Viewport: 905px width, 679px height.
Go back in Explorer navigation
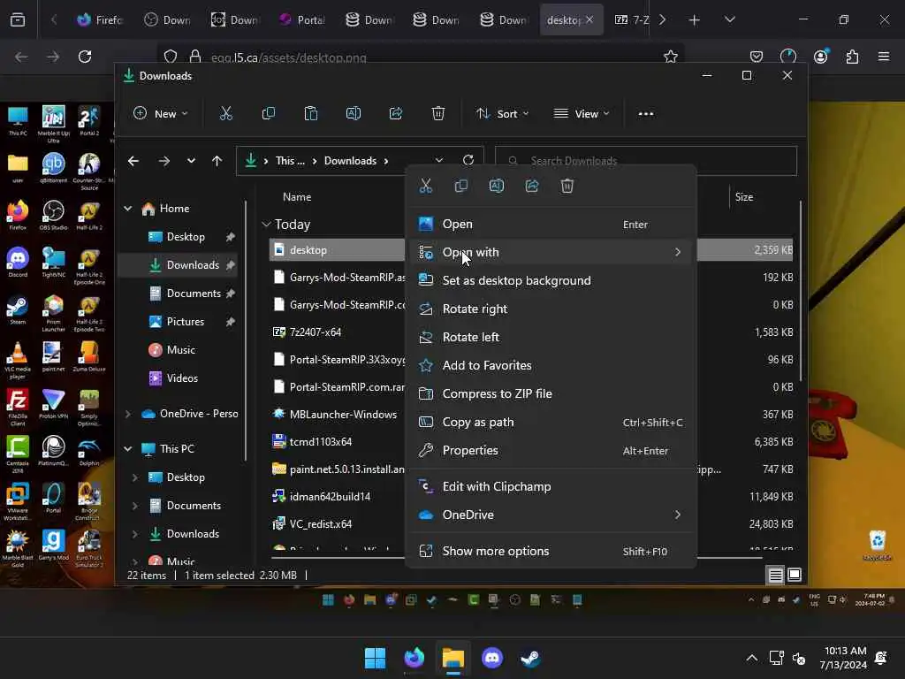pos(133,161)
